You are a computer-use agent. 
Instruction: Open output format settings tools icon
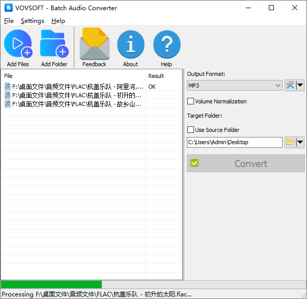tap(290, 85)
